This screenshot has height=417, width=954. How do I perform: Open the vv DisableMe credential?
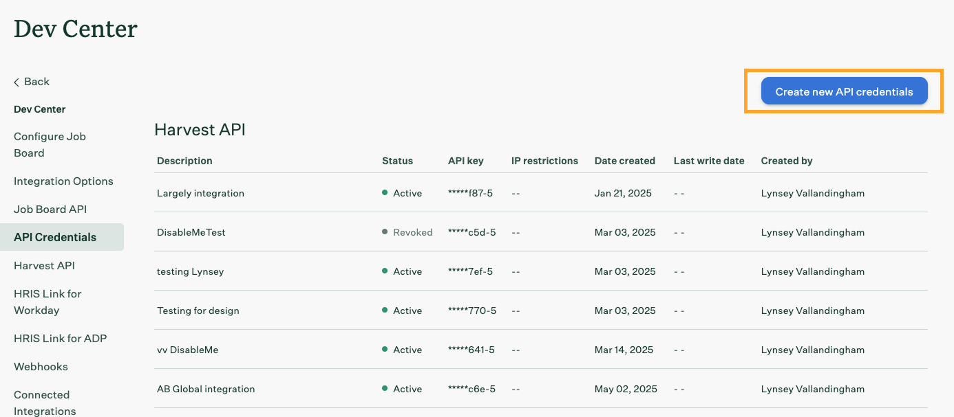[187, 350]
